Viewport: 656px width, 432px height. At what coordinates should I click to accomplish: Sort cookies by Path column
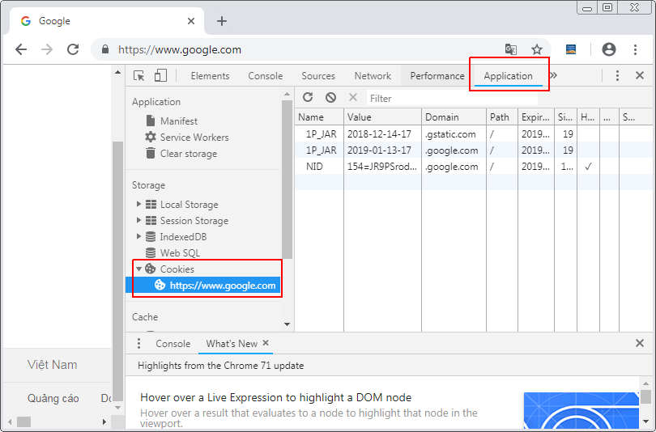[502, 117]
